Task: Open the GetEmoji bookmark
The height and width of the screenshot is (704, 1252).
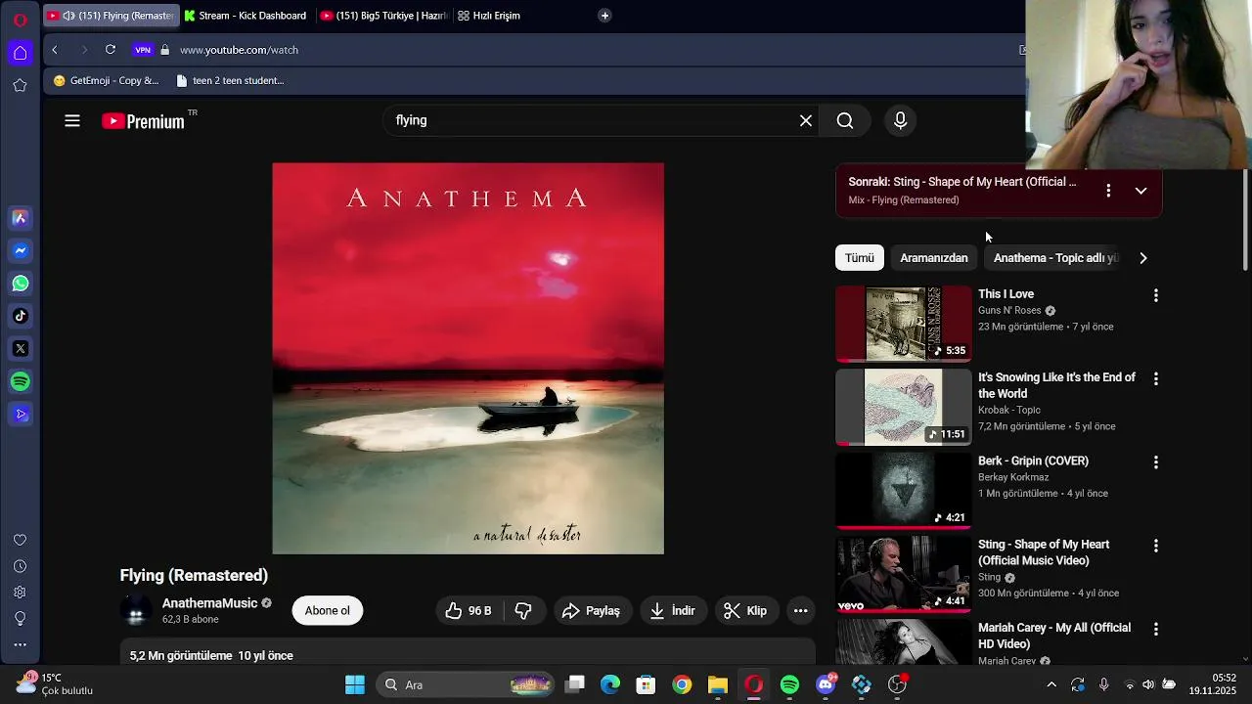Action: coord(106,81)
